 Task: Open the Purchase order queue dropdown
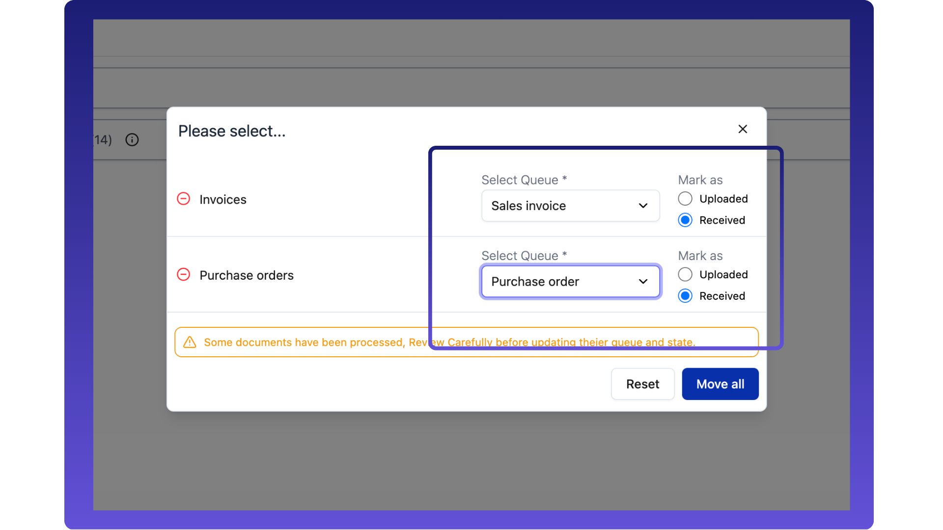(570, 281)
